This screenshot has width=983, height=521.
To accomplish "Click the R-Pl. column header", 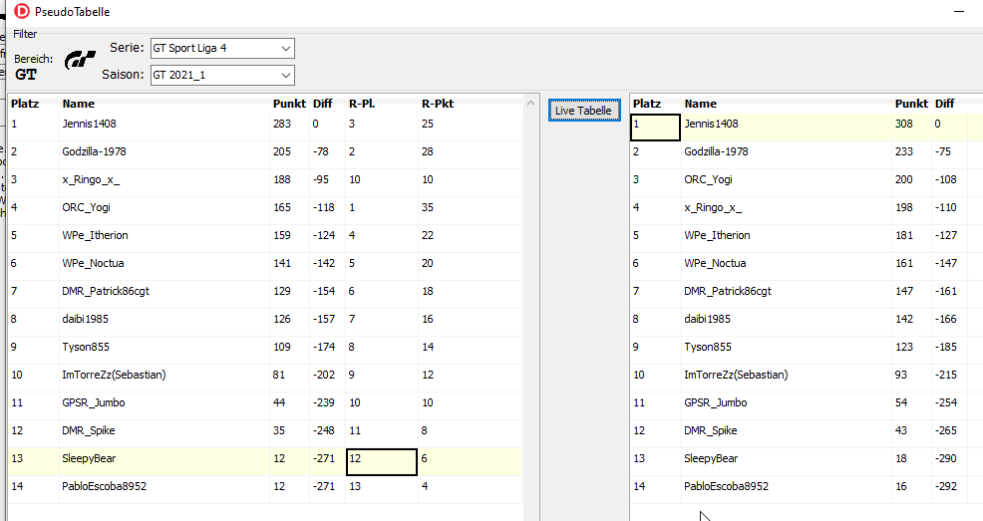I will (x=362, y=103).
